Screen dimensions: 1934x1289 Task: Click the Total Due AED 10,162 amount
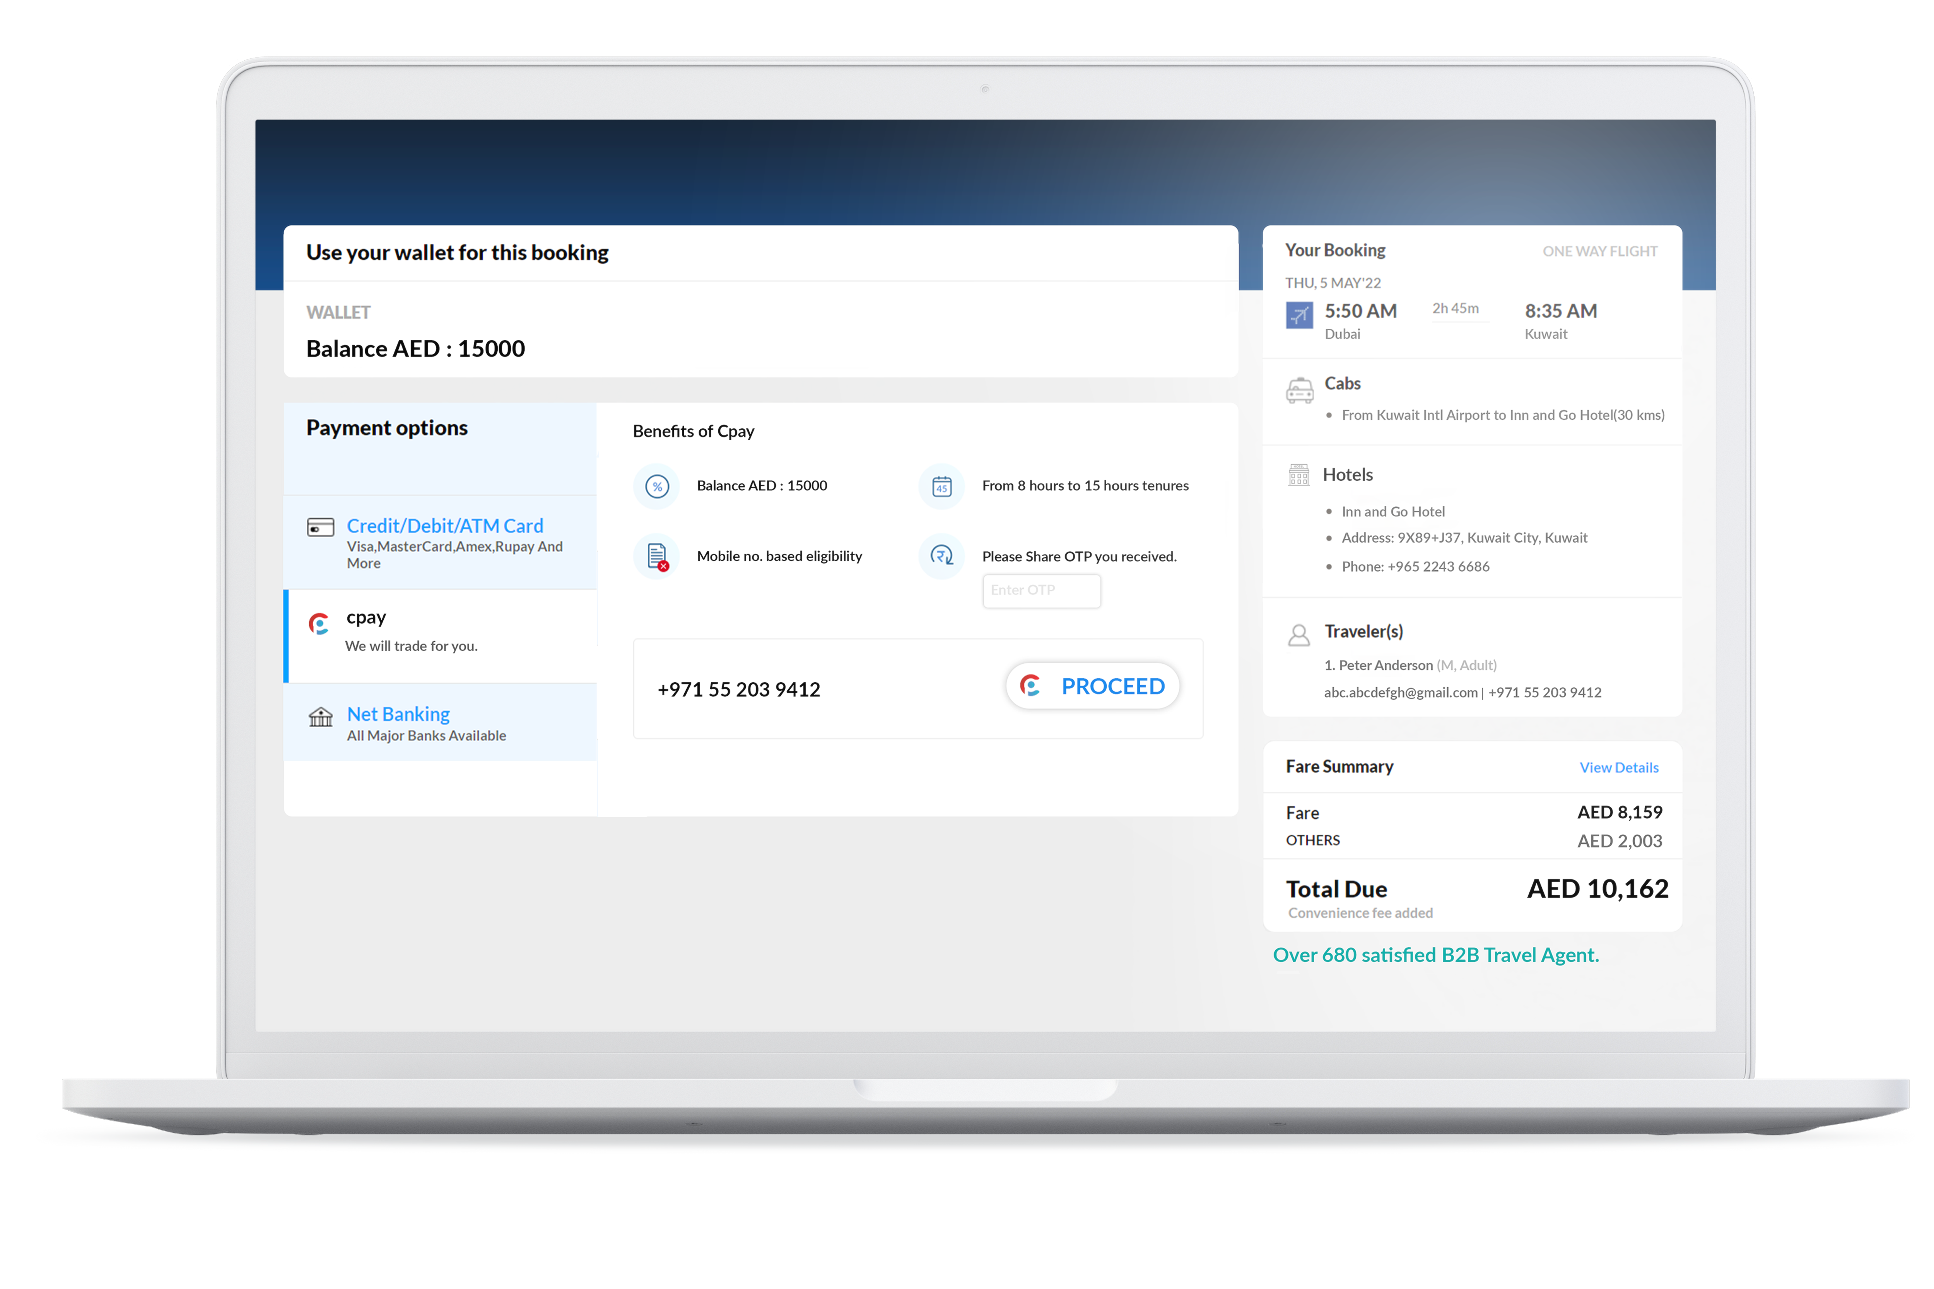point(1597,889)
